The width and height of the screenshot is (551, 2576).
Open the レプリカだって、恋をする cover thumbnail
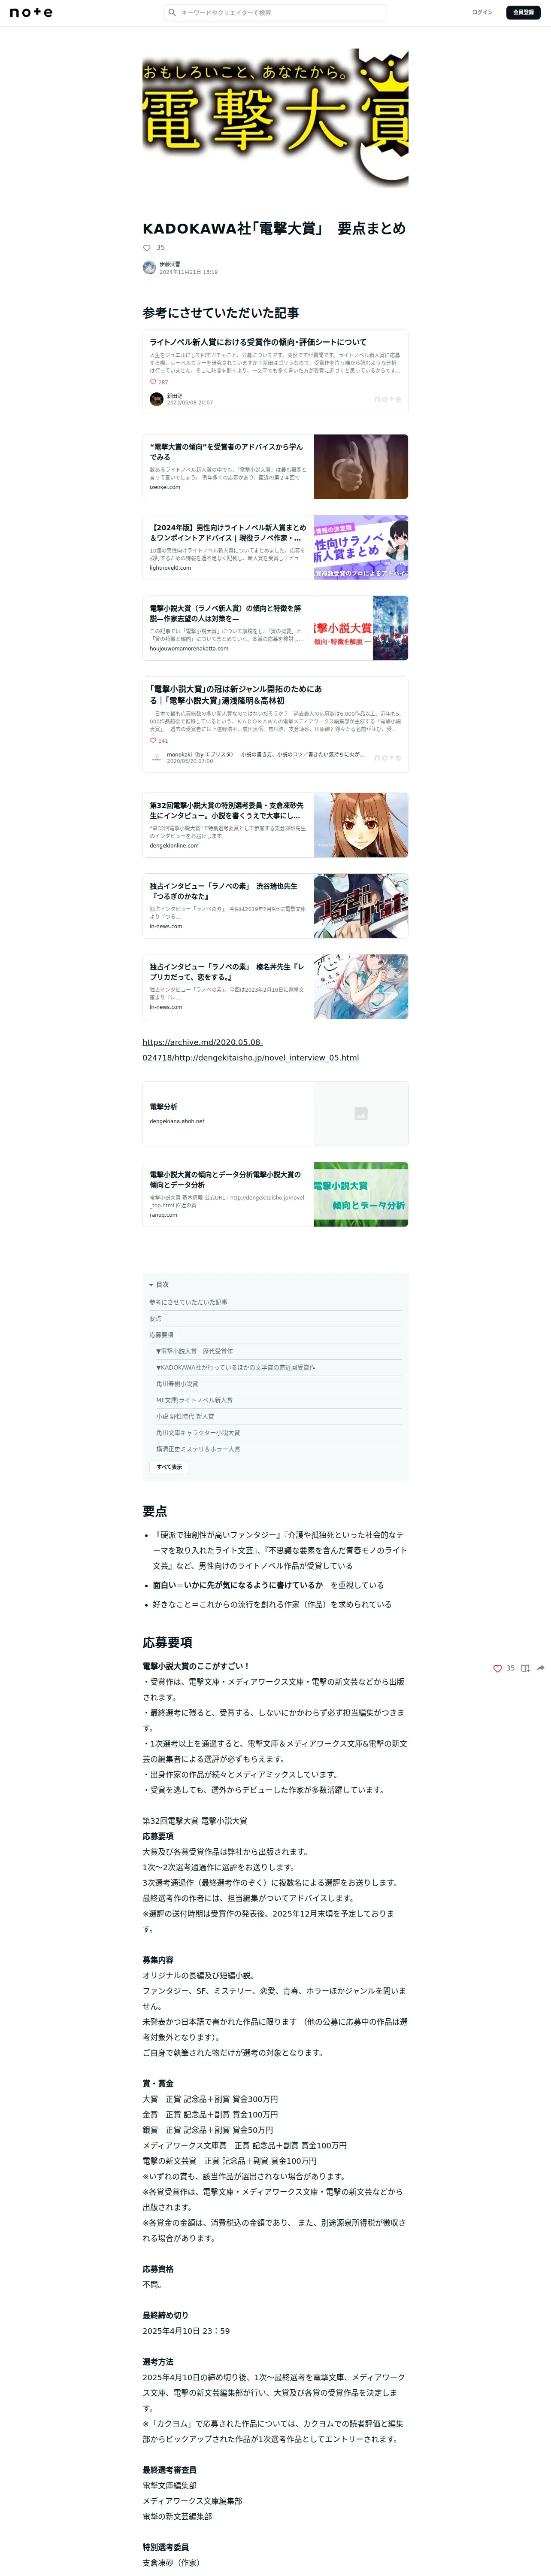[361, 987]
